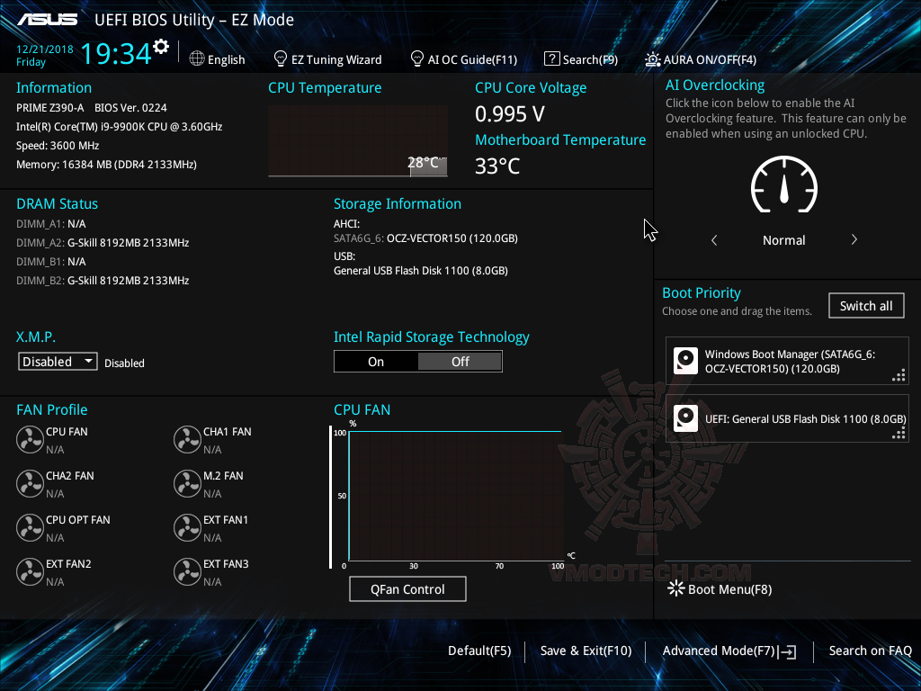The image size is (921, 691).
Task: Click DIMM_A2 G-Skill 8192MB entry
Action: pyautogui.click(x=103, y=243)
